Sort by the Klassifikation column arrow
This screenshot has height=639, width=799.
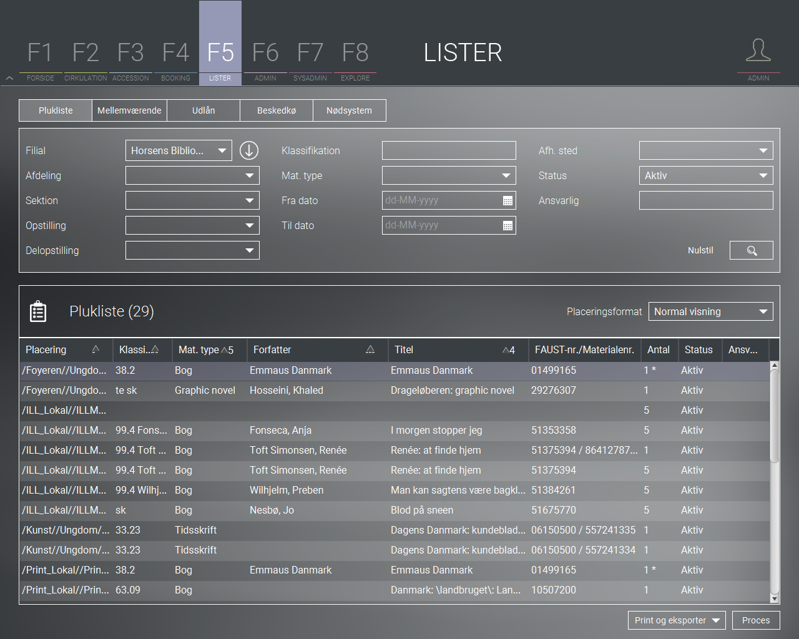155,349
